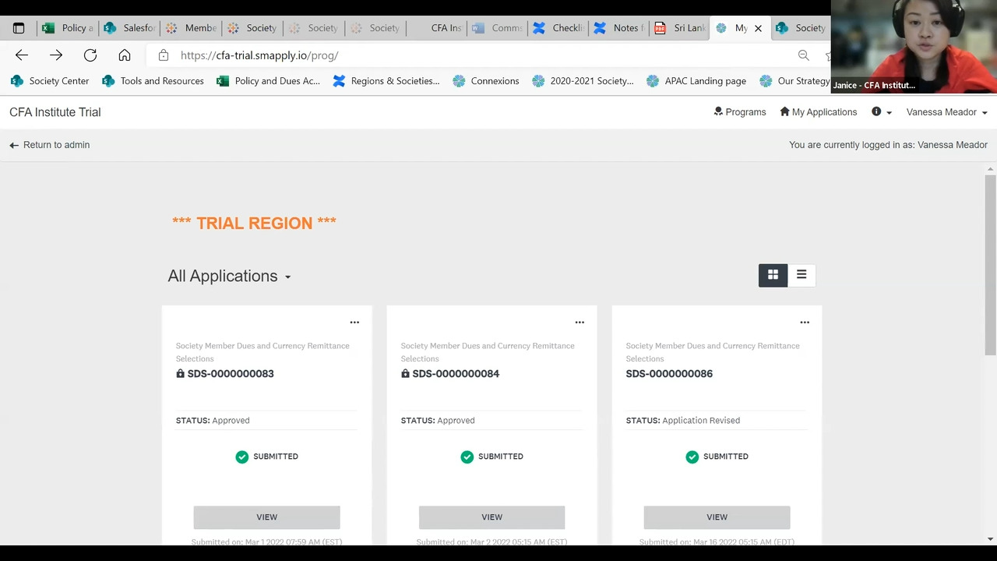Switch to the Sri Lanka PDF tab
This screenshot has width=997, height=561.
[680, 28]
